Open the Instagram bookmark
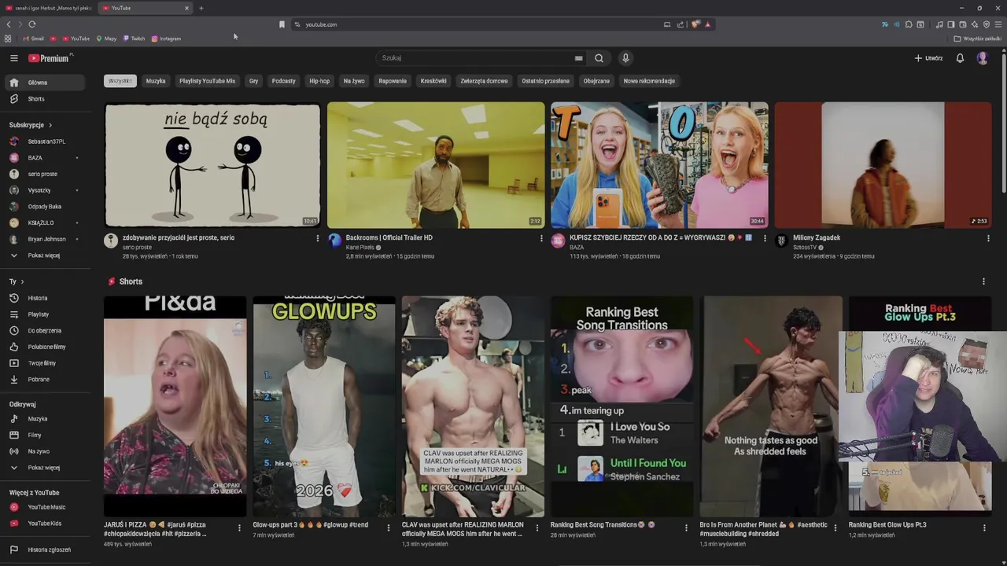 166,39
